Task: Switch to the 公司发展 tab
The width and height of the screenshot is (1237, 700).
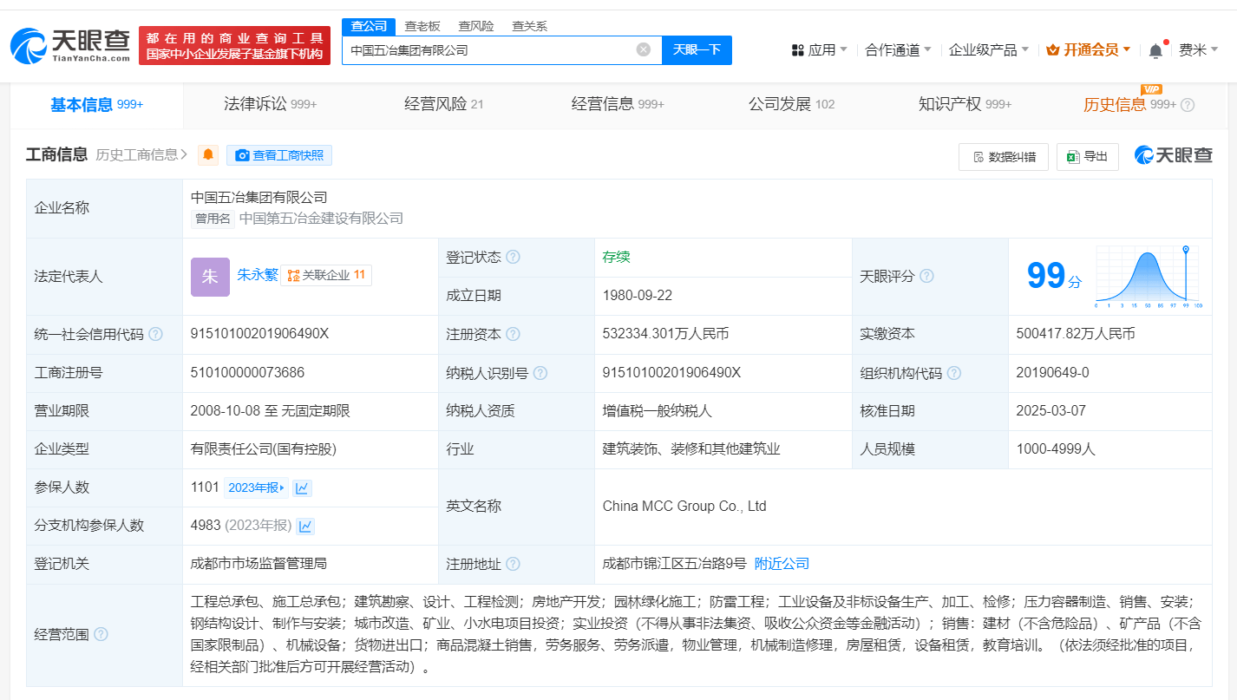Action: pyautogui.click(x=791, y=105)
